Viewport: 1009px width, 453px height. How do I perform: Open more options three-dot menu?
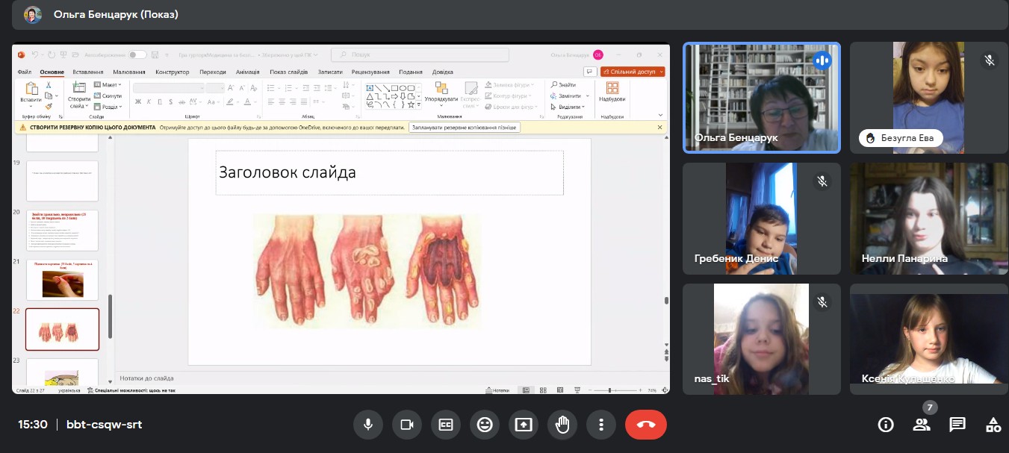[601, 425]
